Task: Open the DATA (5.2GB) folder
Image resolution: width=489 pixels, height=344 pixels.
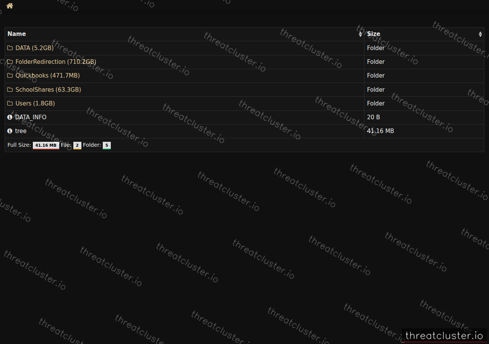Action: [34, 48]
